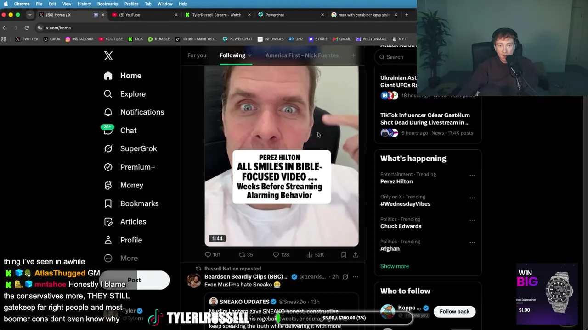Image resolution: width=588 pixels, height=330 pixels.
Task: Open the History menu in the menu bar
Action: pyautogui.click(x=84, y=4)
